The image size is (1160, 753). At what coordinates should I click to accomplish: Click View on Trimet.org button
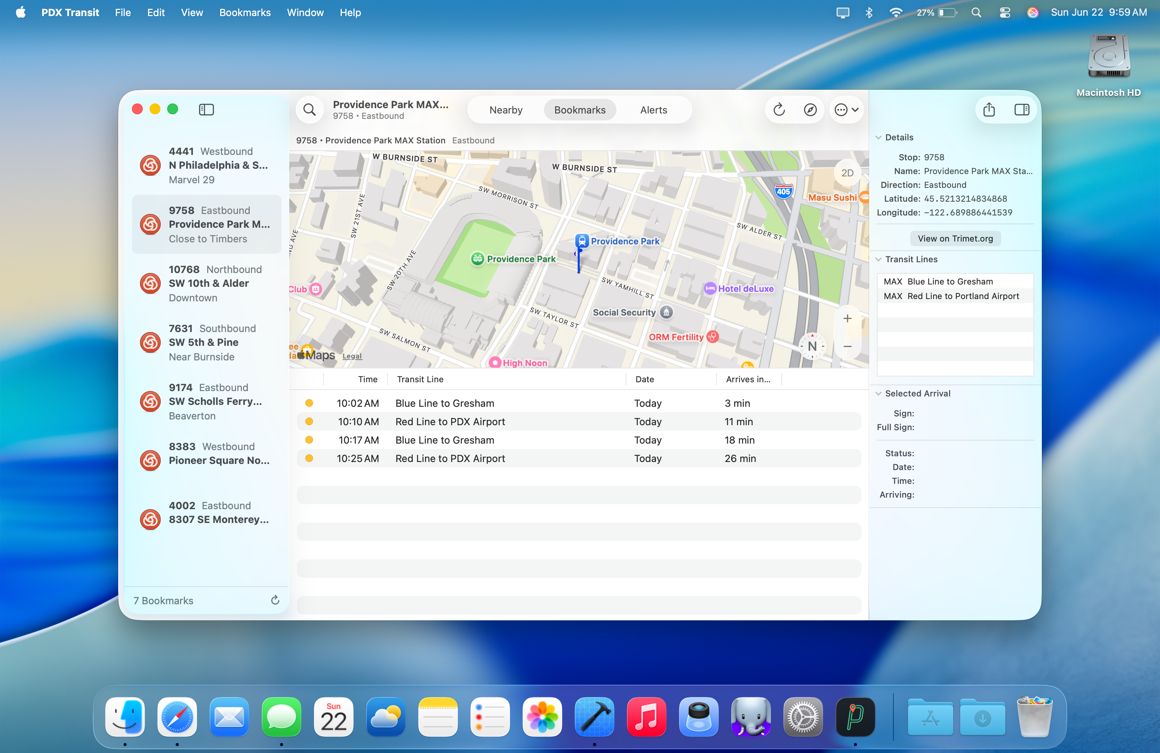(x=955, y=238)
